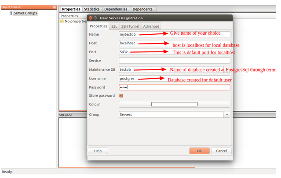Click OK to register the server

click(200, 151)
